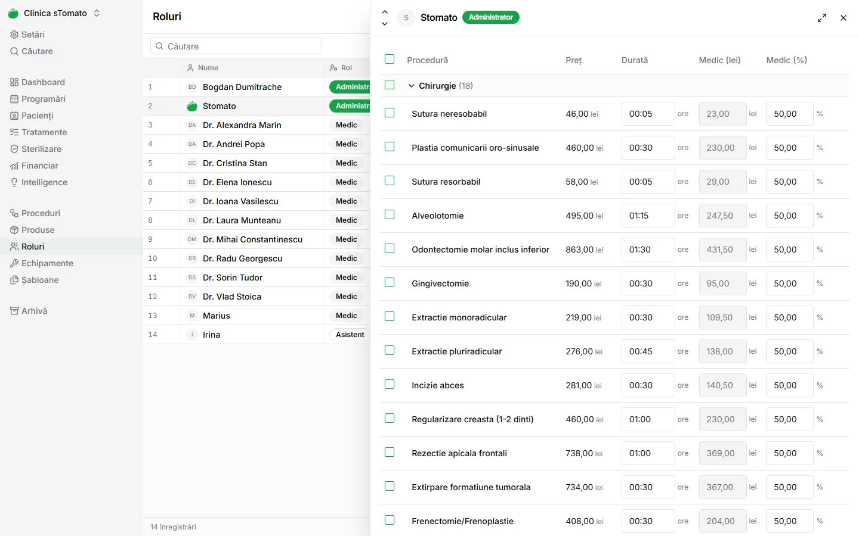This screenshot has height=536, width=859.
Task: Click the Medic lei field for Gingivectomie
Action: (722, 283)
